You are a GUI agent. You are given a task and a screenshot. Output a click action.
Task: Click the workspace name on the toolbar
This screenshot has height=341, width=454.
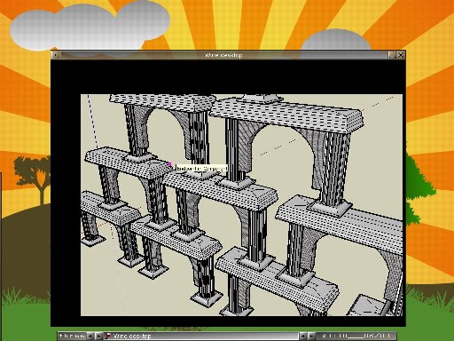click(72, 336)
